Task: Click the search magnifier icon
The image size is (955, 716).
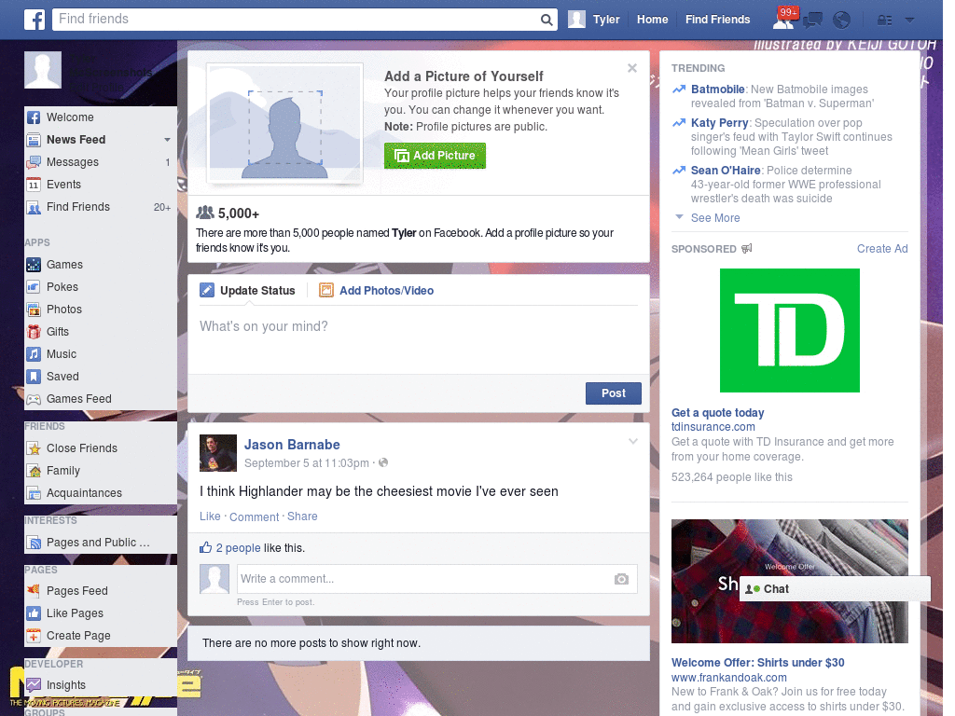Action: click(x=547, y=21)
